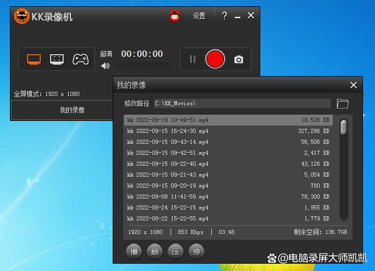Screen dimensions: 375x271
Task: Select kk 2022-09-15 09-21-43.mp4
Action: (228, 175)
